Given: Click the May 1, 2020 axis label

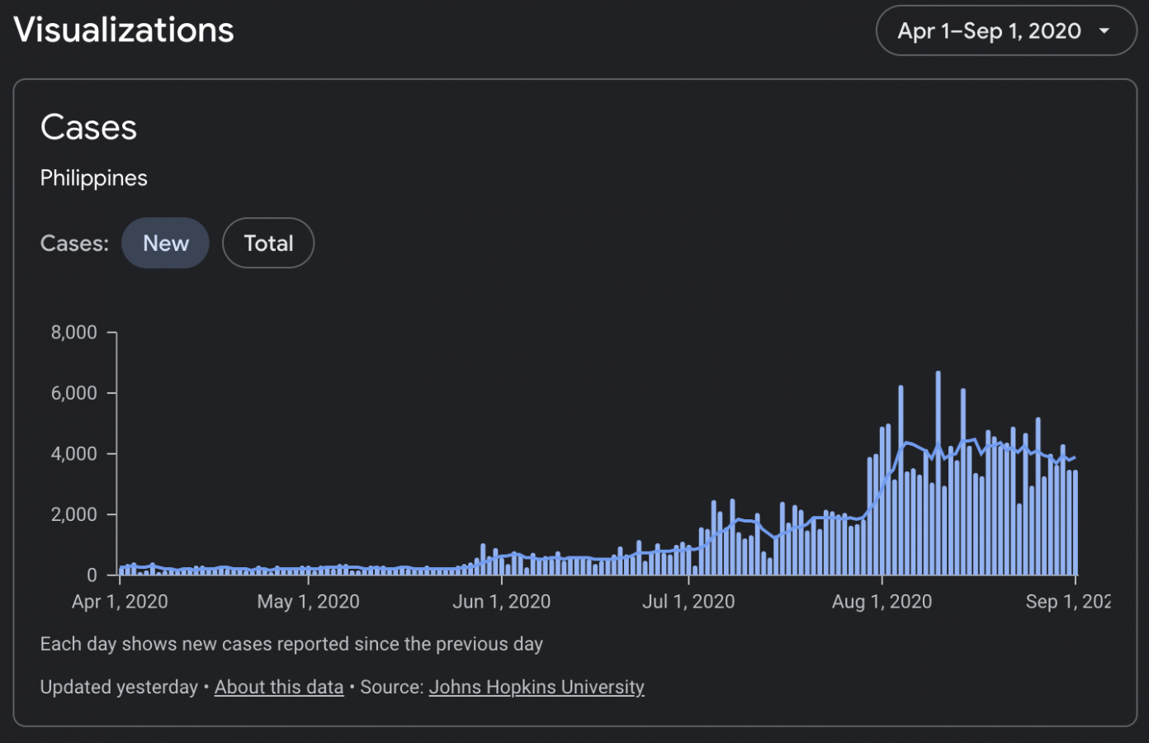Looking at the screenshot, I should click(x=308, y=602).
